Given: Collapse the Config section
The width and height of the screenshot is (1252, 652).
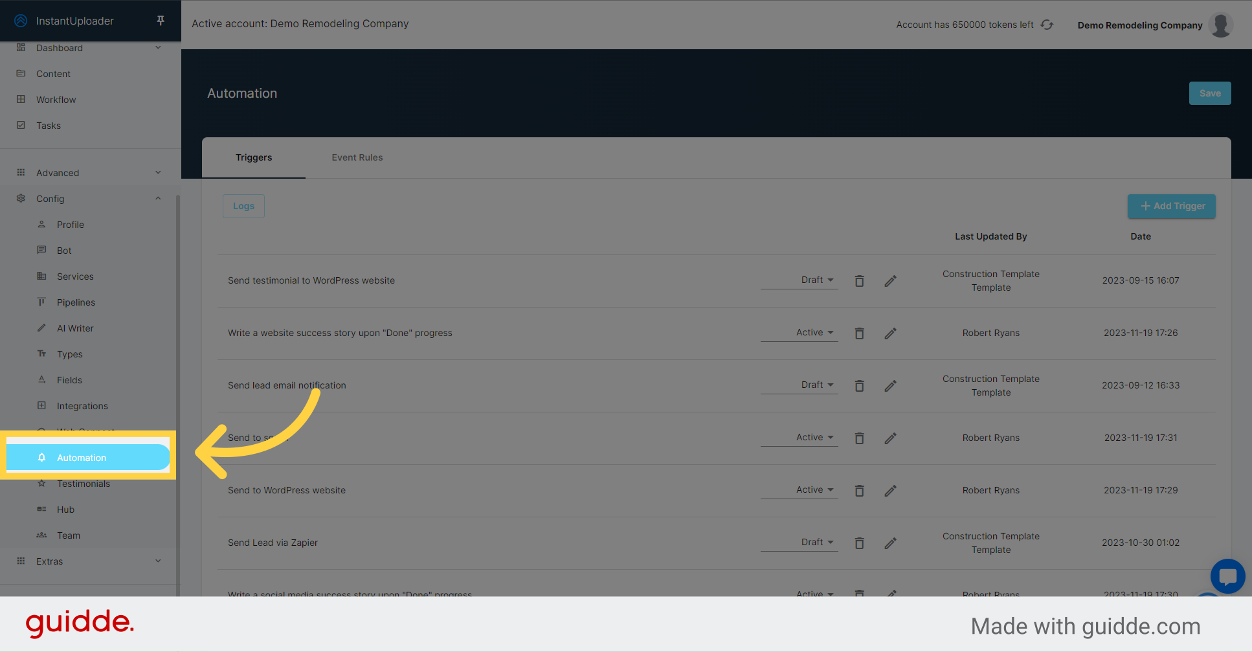Looking at the screenshot, I should coord(158,198).
